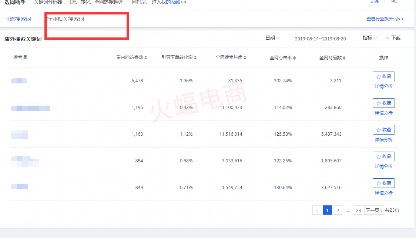Click the 2019-08-14~2019-08-20 date range

(x=320, y=39)
